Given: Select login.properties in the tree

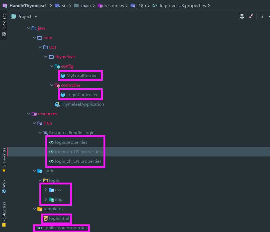Looking at the screenshot, I should pyautogui.click(x=71, y=142).
